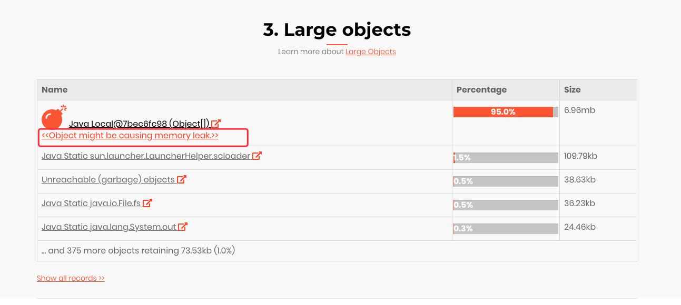Open Unreachable (garbage) objects link
This screenshot has width=681, height=305.
(108, 180)
